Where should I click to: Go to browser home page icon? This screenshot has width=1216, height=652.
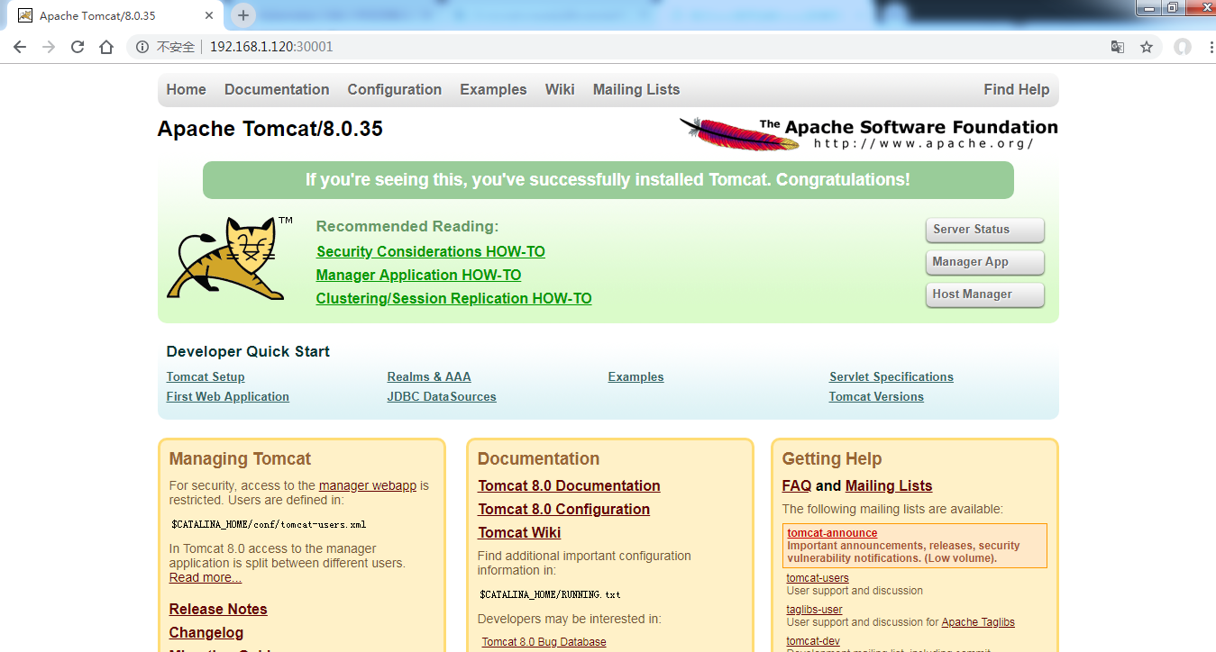pyautogui.click(x=106, y=47)
